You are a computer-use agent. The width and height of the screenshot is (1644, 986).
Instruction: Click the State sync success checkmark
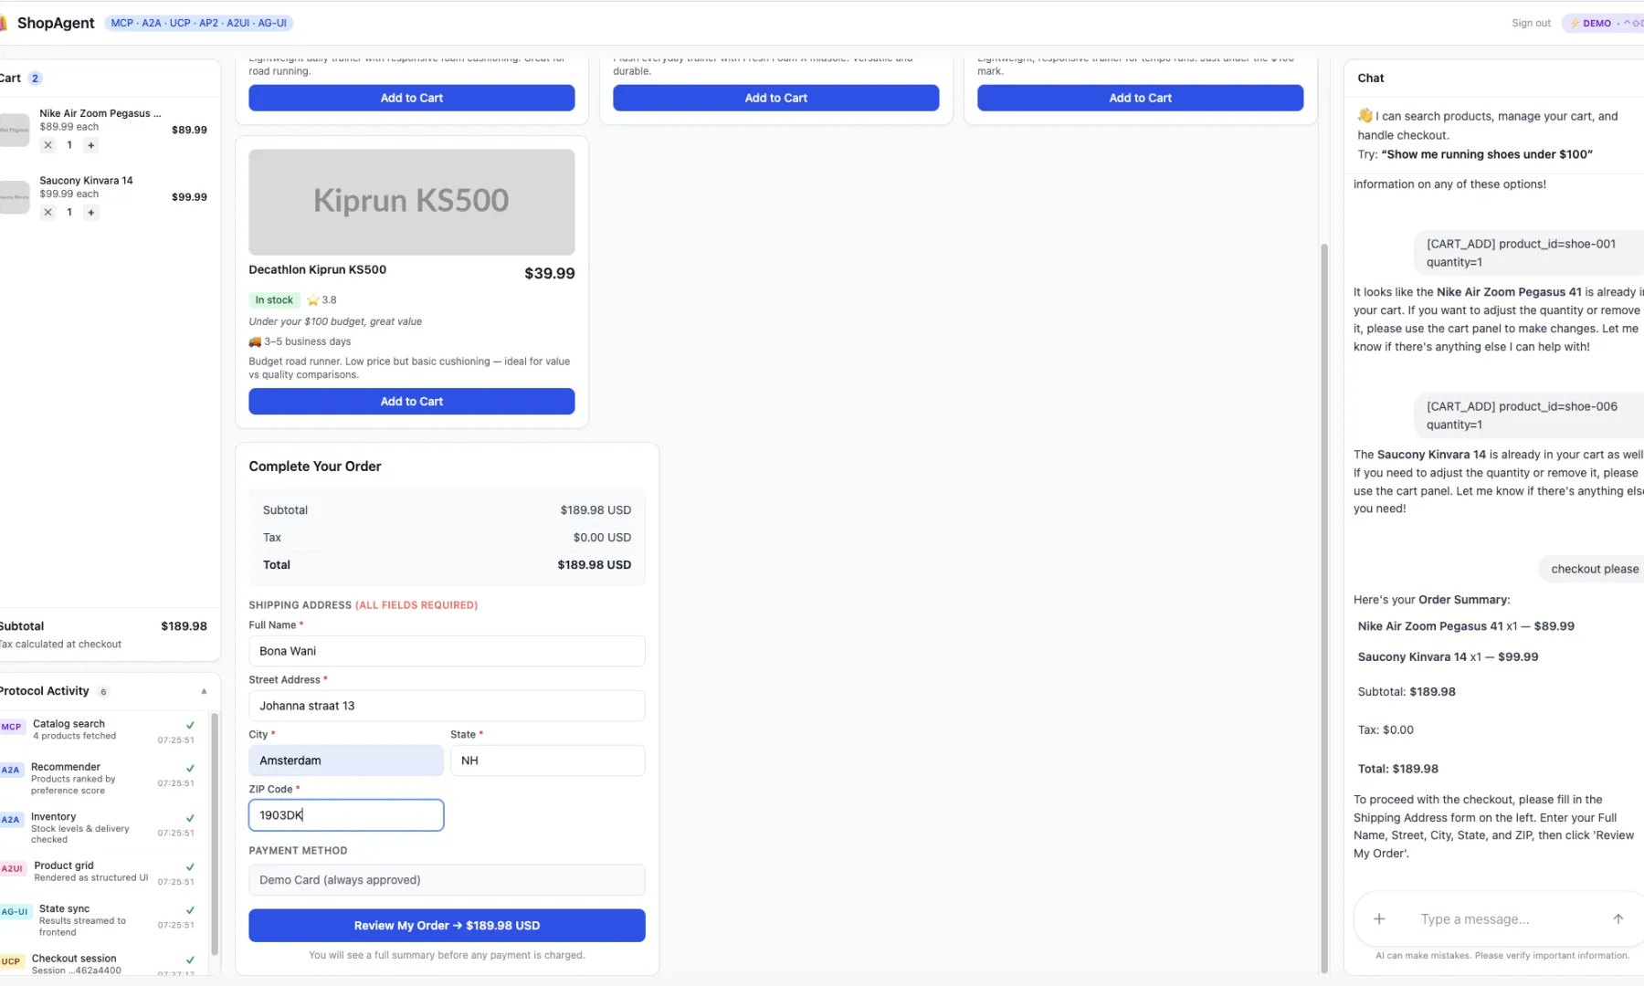coord(190,910)
